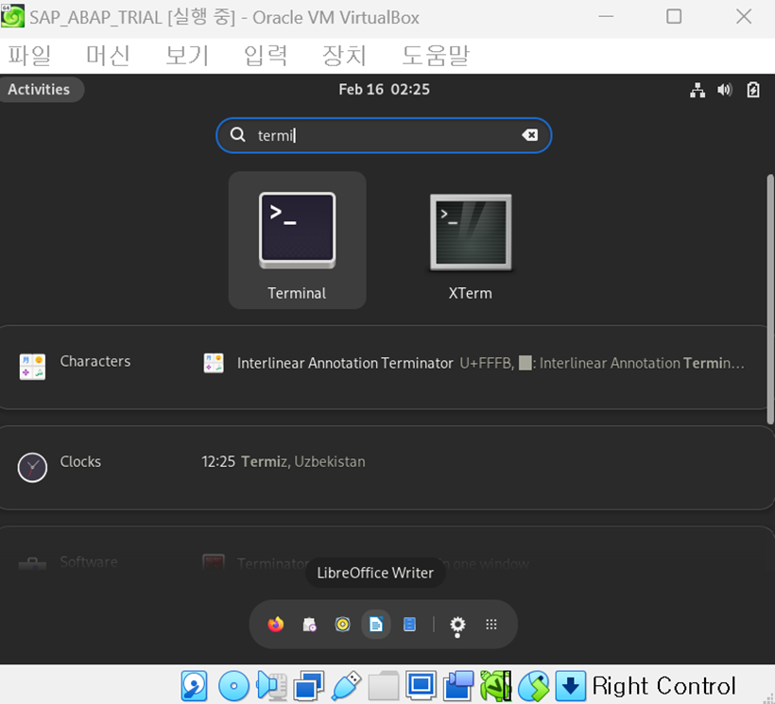Open the Feb 16 02:25 clock menu
The width and height of the screenshot is (775, 704).
(384, 90)
